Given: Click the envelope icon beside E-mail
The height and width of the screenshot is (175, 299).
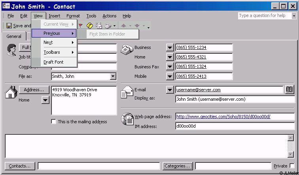Looking at the screenshot, I should (127, 92).
